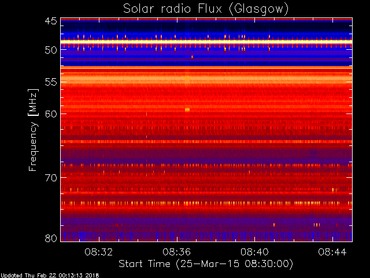
Task: Click the bright yellow-white band near 49 MHz
Action: coord(206,42)
